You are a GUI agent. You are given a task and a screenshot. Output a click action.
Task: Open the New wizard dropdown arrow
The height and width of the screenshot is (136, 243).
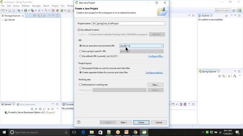tap(6, 11)
